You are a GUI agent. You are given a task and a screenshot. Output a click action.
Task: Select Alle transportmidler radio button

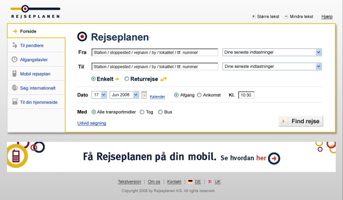94,112
